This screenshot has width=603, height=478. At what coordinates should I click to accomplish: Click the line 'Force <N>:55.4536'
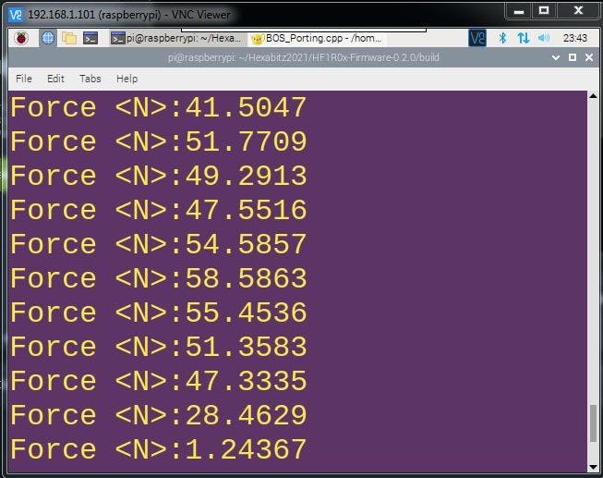point(159,313)
